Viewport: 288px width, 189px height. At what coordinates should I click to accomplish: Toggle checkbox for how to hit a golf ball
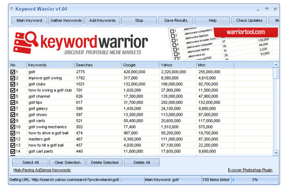pos(13,145)
